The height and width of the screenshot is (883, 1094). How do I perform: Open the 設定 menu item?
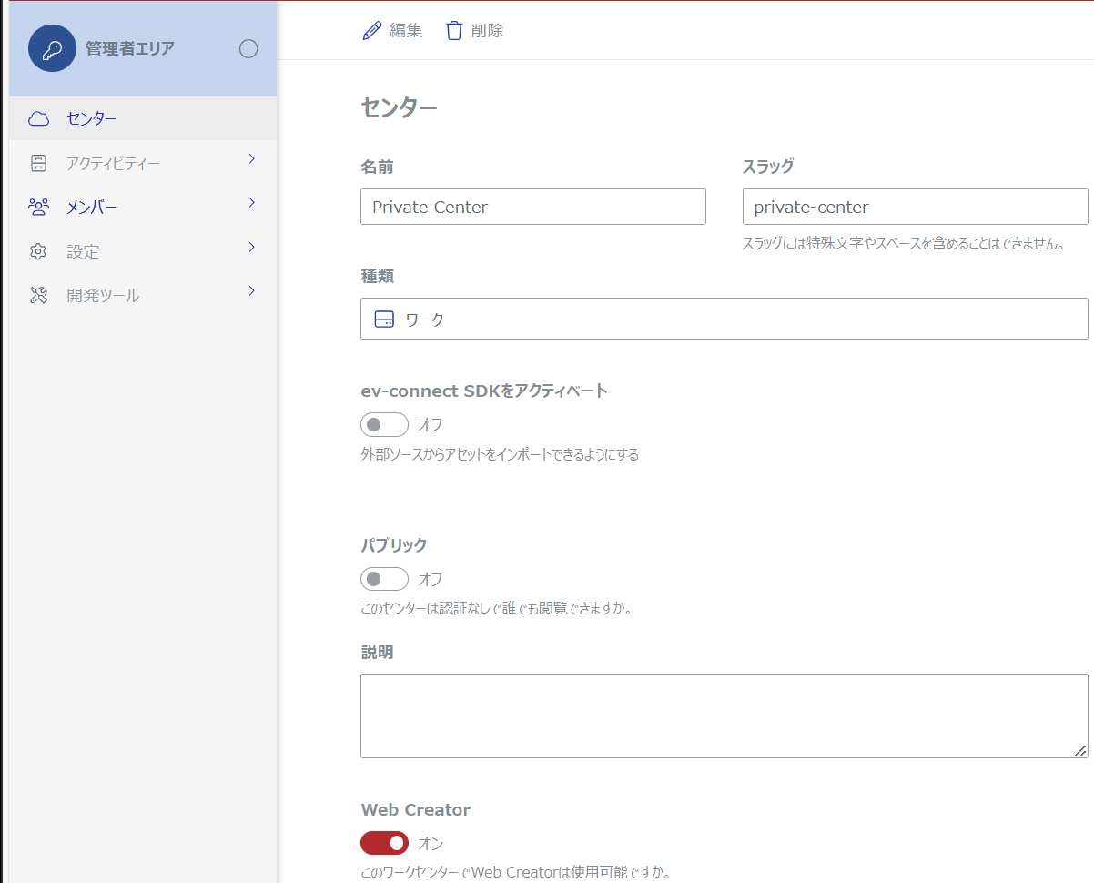click(x=143, y=251)
